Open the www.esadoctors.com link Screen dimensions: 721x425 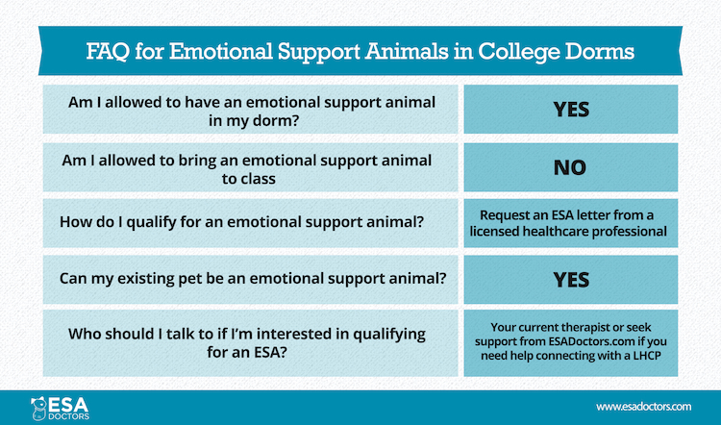[643, 407]
